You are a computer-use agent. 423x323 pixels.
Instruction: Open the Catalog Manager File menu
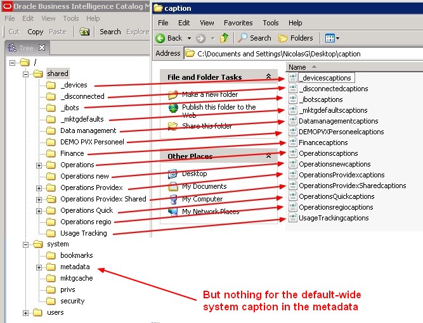10,18
